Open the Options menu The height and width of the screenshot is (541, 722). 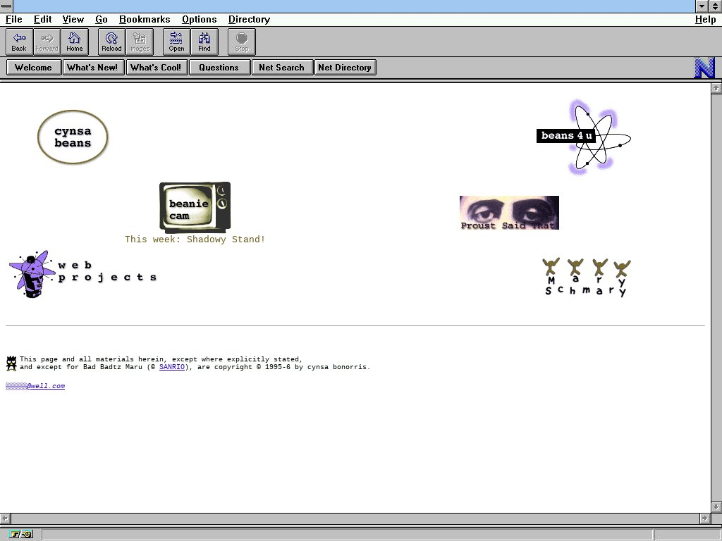(x=199, y=20)
